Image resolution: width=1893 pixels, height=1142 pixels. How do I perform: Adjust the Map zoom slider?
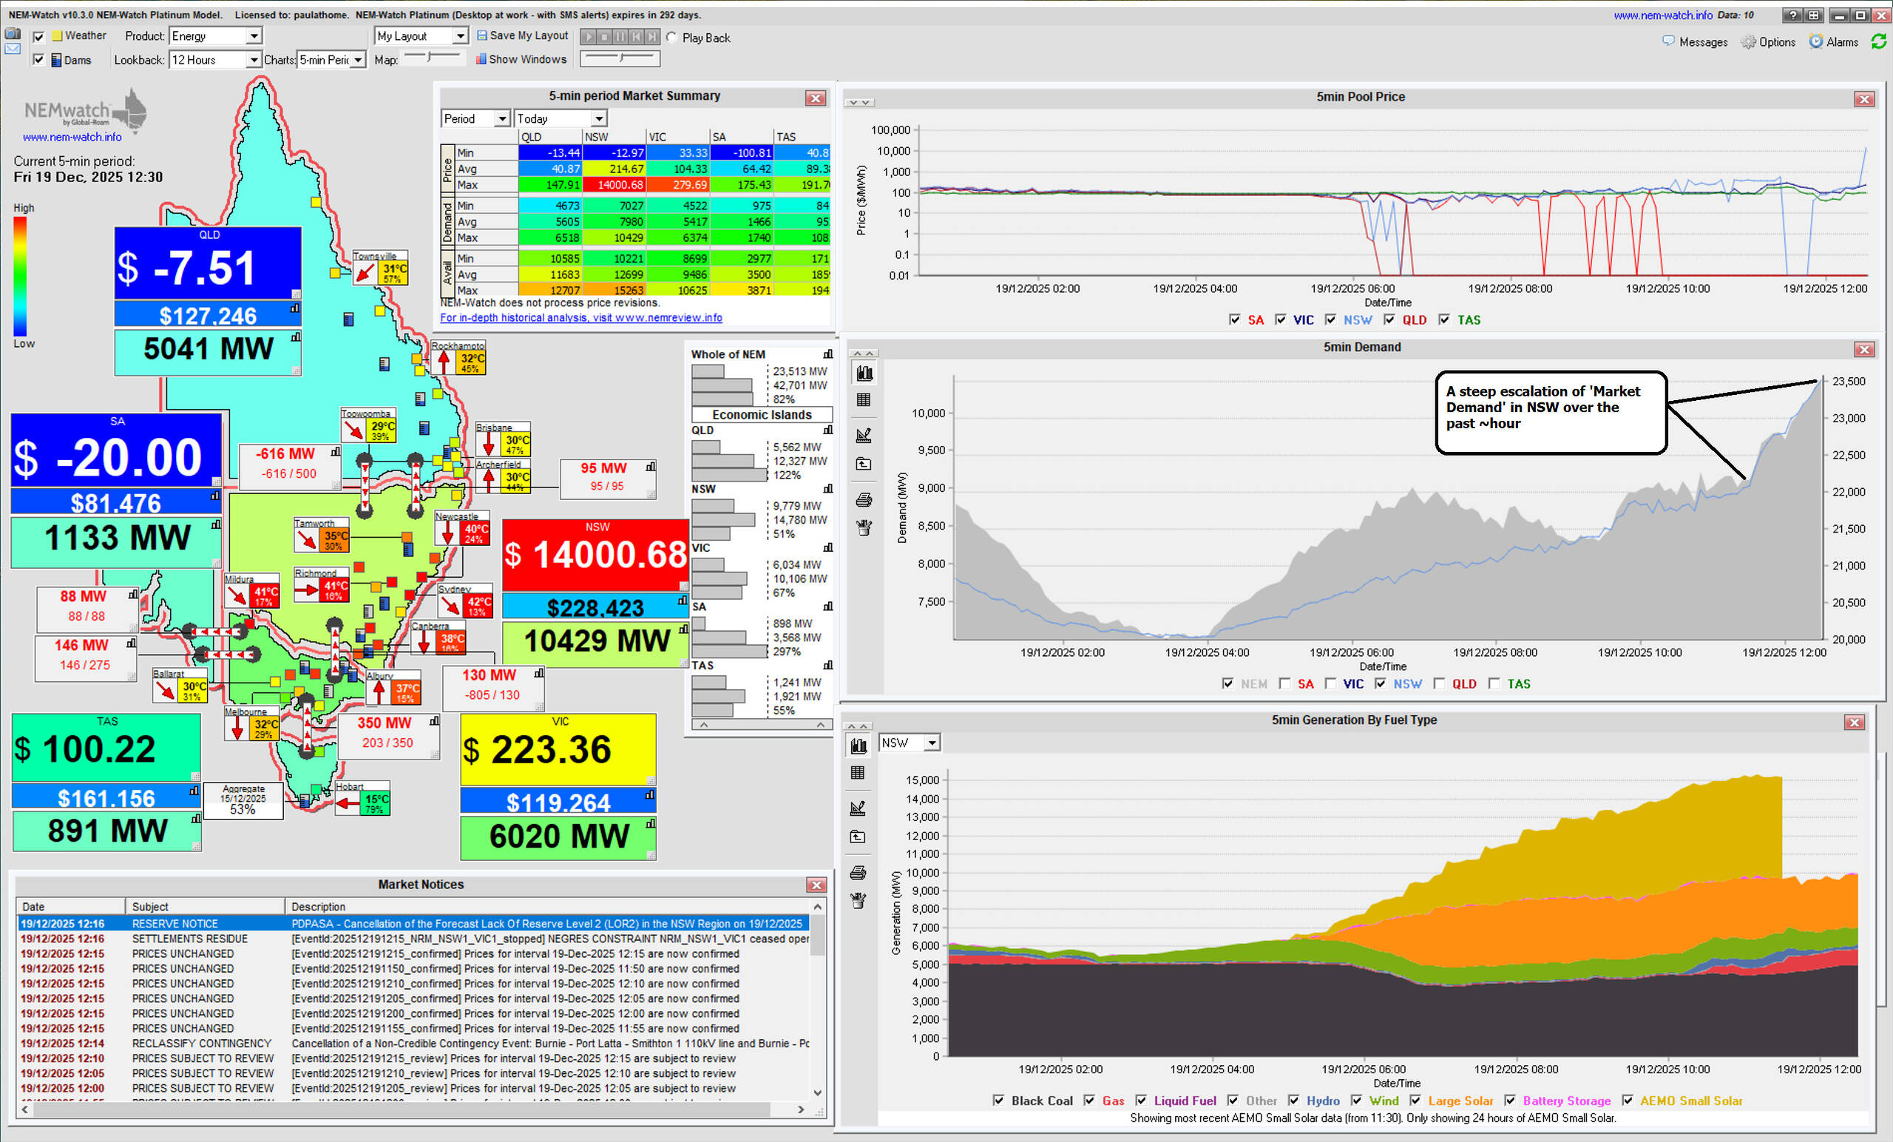tap(430, 57)
